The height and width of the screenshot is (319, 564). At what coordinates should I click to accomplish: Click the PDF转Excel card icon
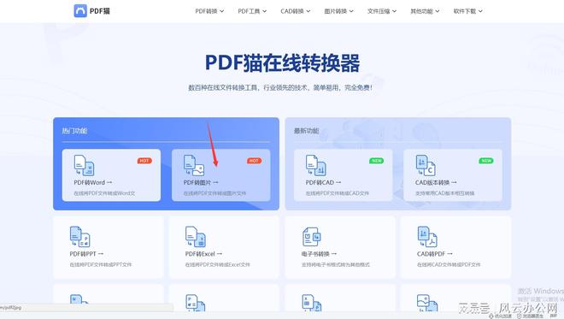(196, 237)
